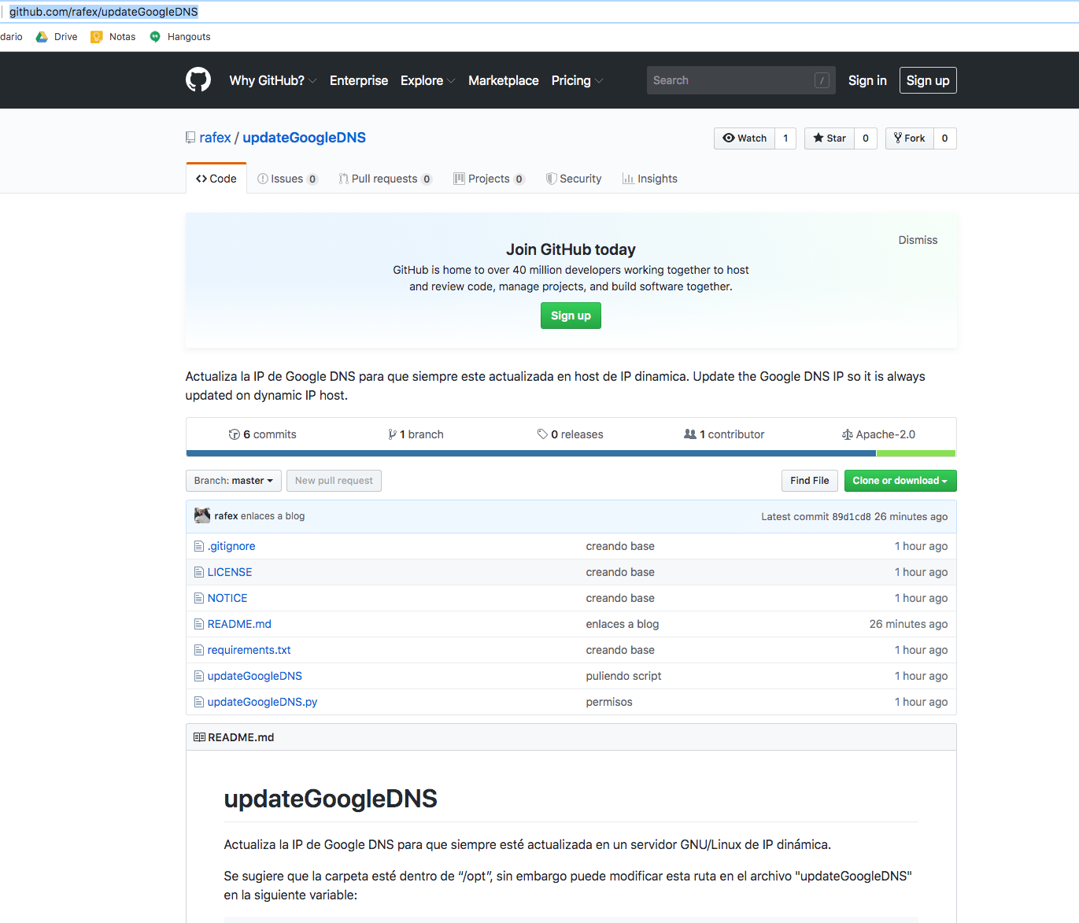The image size is (1079, 923).
Task: Click rafex avatar in latest commit
Action: [202, 516]
